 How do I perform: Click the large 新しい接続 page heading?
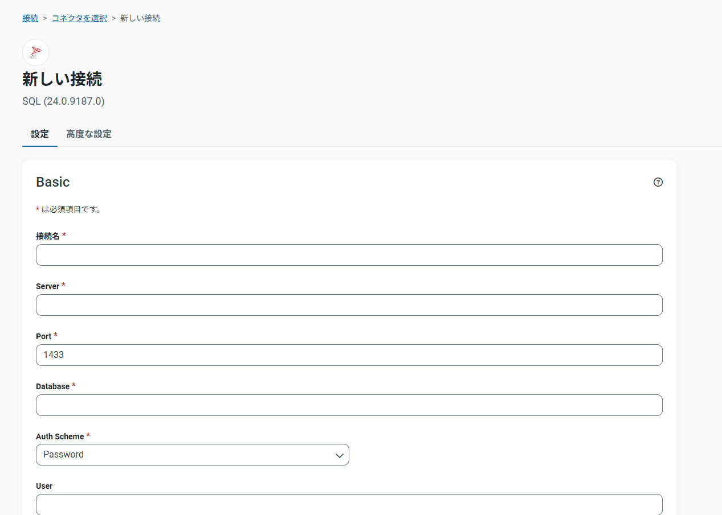coord(62,79)
